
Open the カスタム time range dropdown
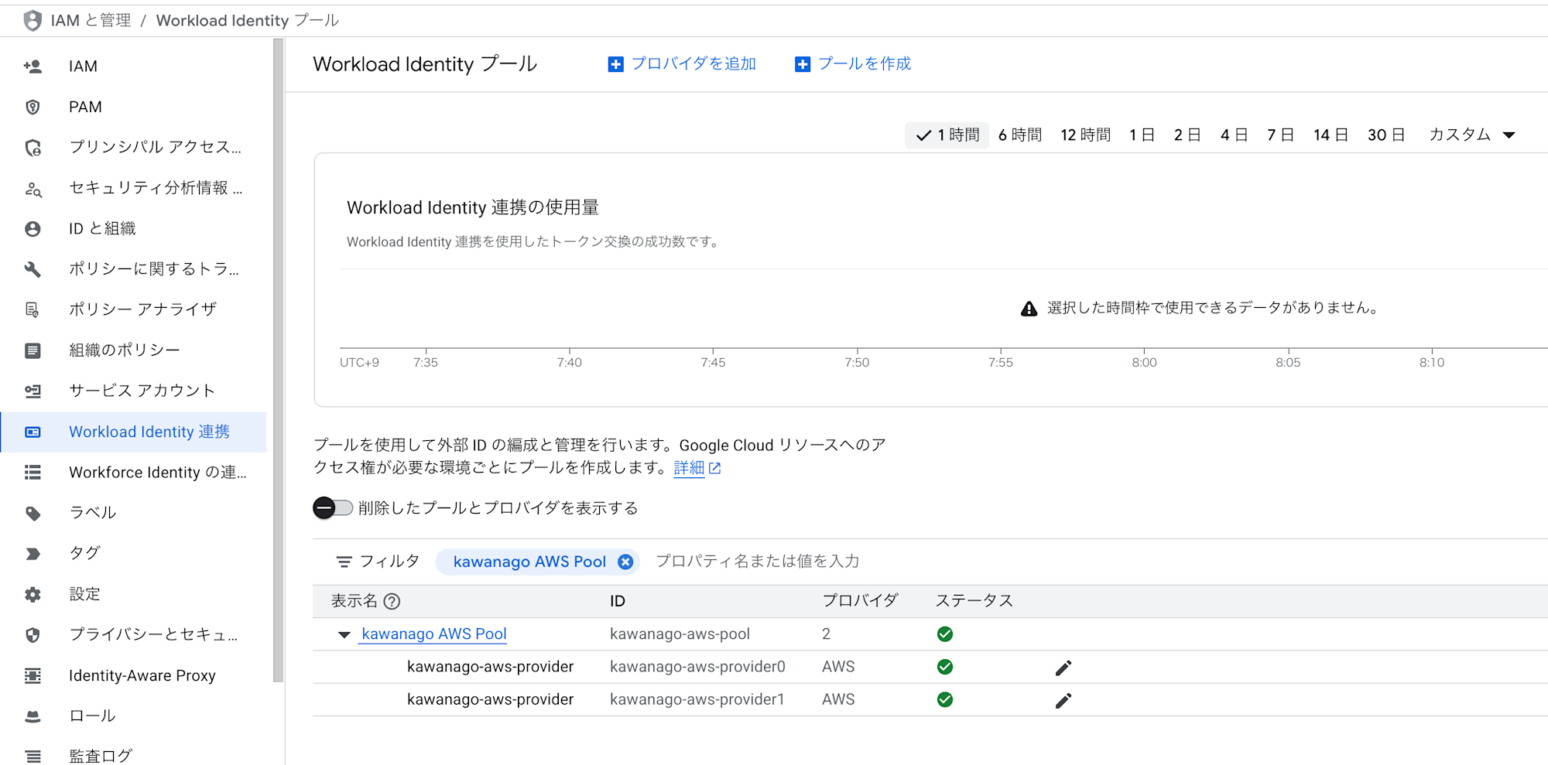(x=1471, y=135)
